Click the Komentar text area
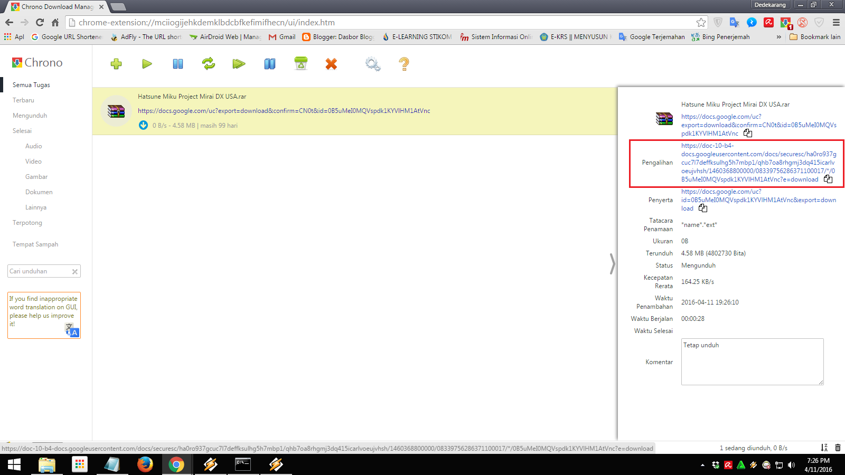The image size is (845, 475). (752, 362)
